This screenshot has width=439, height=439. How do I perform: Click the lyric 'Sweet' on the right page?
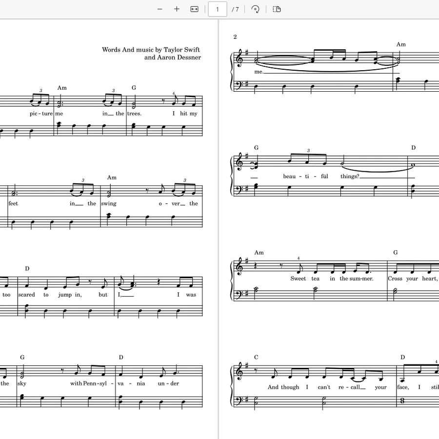[298, 279]
